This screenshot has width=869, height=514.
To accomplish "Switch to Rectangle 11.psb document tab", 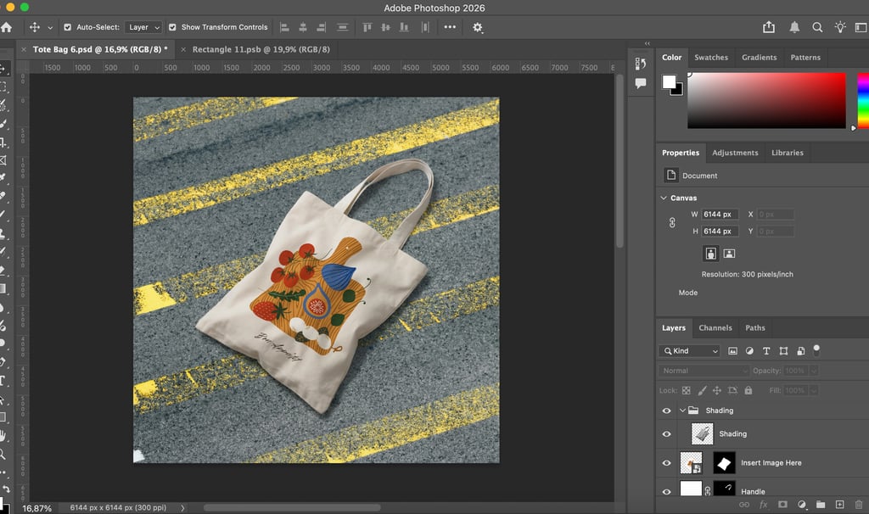I will pos(261,49).
